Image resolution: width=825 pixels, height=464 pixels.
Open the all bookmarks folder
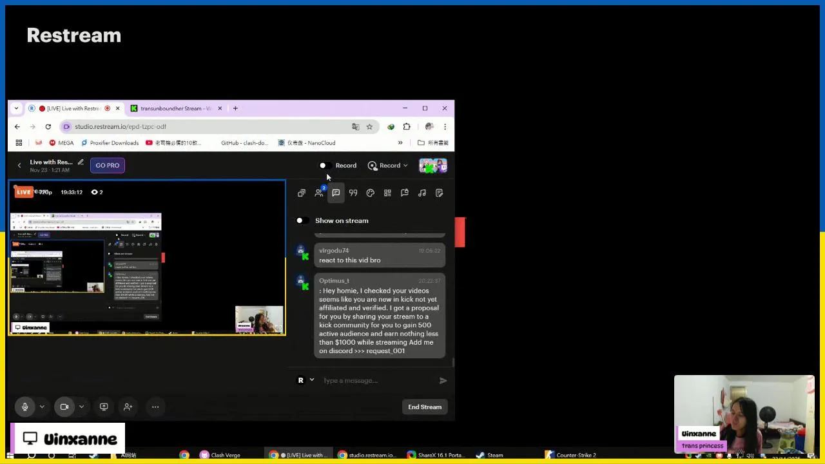433,143
